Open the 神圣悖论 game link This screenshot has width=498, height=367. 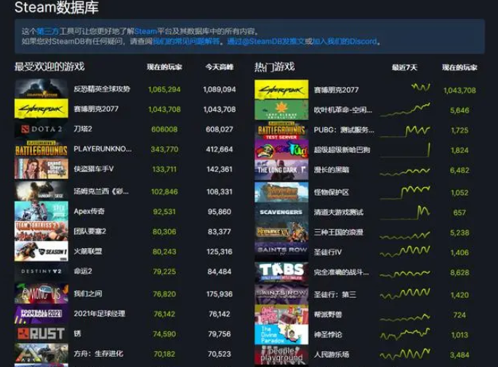pos(328,334)
